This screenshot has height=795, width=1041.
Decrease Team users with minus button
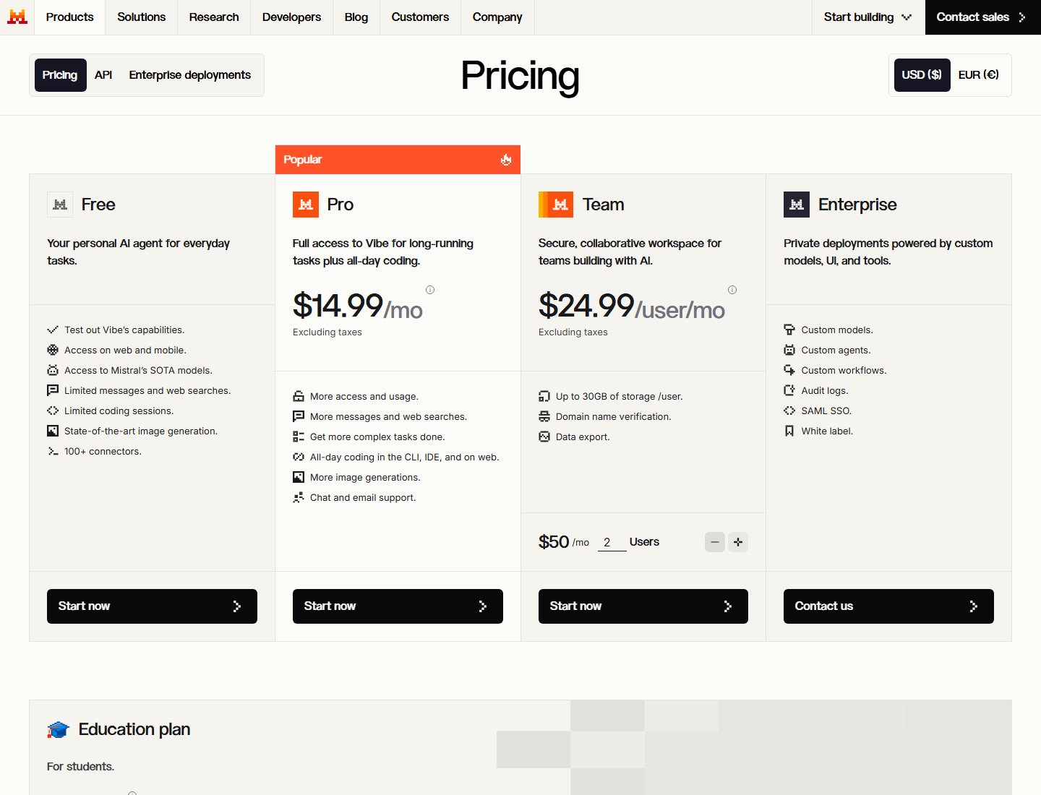tap(715, 542)
